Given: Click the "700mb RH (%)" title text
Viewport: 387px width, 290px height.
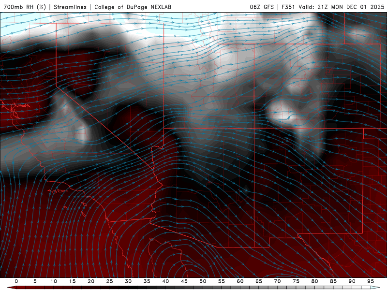Looking at the screenshot, I should 25,7.
